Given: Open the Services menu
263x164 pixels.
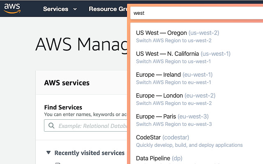Looking at the screenshot, I should coord(55,9).
